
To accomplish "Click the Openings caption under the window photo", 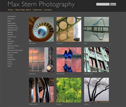I will [32, 74].
